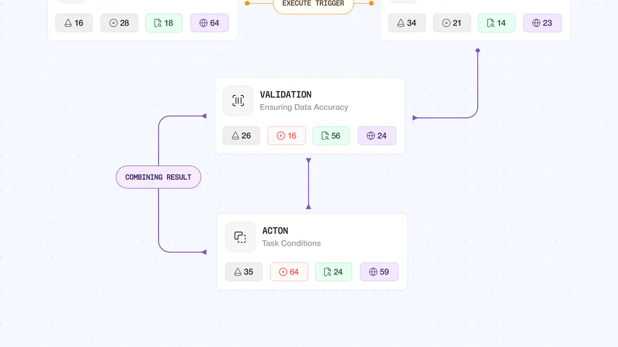Select the ACTON node title
This screenshot has height=347, width=618.
click(x=275, y=230)
